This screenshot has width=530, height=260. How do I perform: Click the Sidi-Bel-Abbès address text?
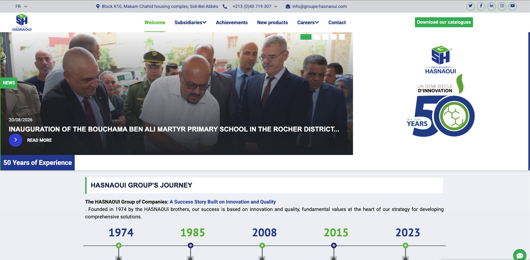click(160, 6)
